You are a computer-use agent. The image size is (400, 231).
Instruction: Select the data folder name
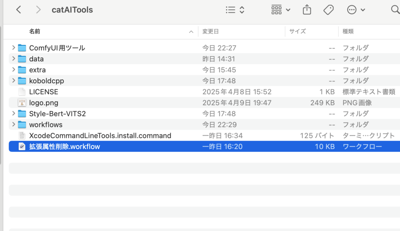point(36,59)
